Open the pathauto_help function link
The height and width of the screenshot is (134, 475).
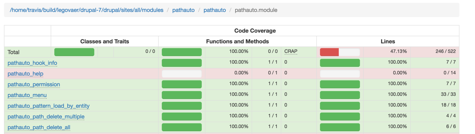pos(26,74)
